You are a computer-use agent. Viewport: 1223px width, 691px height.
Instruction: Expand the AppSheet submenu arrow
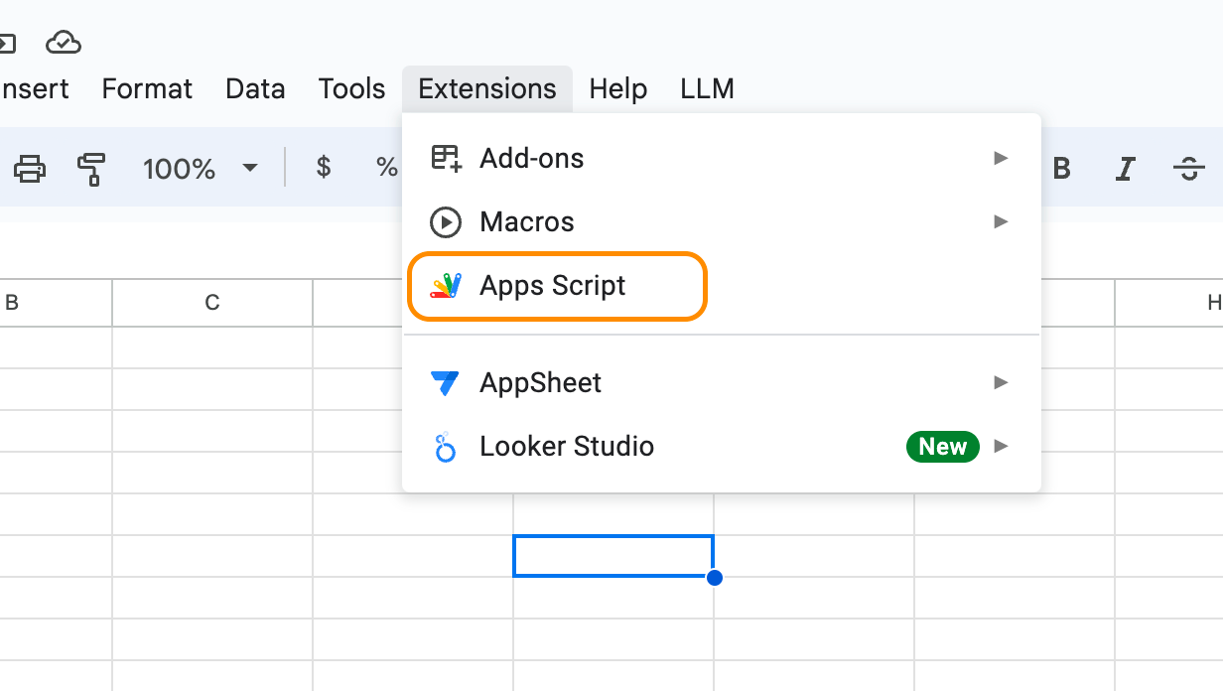click(x=1001, y=382)
